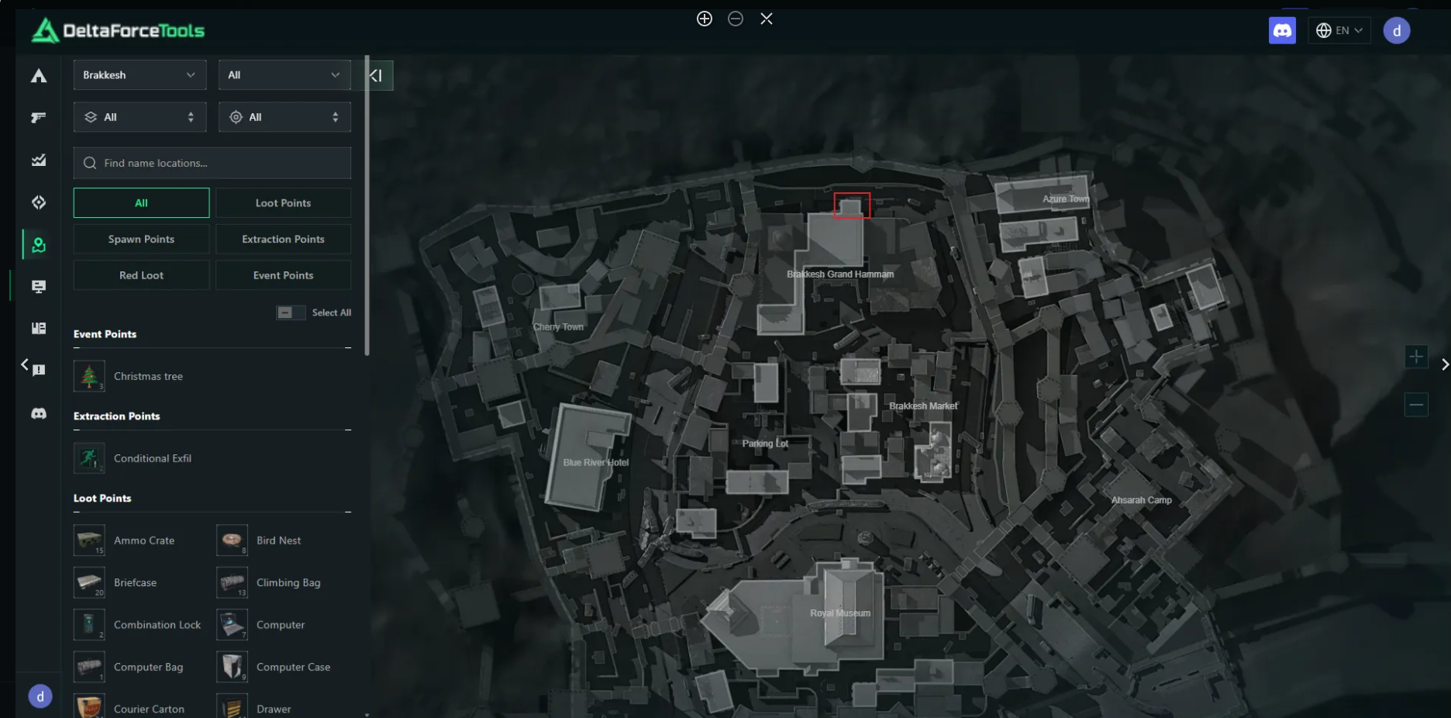The image size is (1451, 718).
Task: Click the Discord icon in the header
Action: click(1282, 31)
